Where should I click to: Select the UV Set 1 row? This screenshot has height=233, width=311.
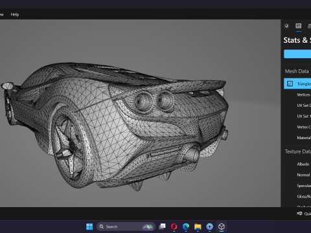tap(297, 116)
